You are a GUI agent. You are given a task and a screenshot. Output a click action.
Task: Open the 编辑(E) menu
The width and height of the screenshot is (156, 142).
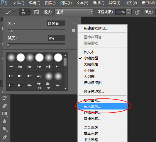point(35,3)
